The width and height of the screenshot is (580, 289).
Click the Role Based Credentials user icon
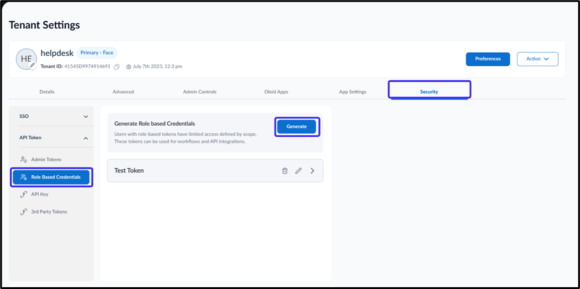(x=23, y=177)
